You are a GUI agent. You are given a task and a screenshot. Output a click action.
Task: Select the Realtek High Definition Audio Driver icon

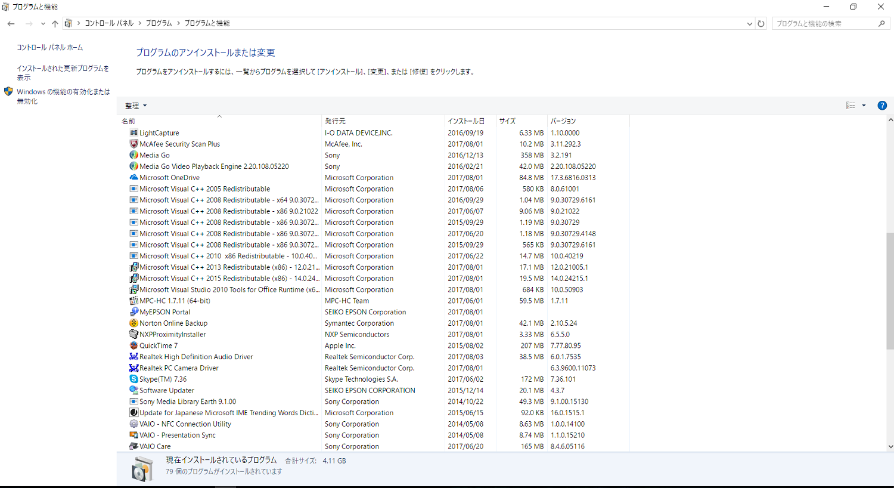[134, 357]
